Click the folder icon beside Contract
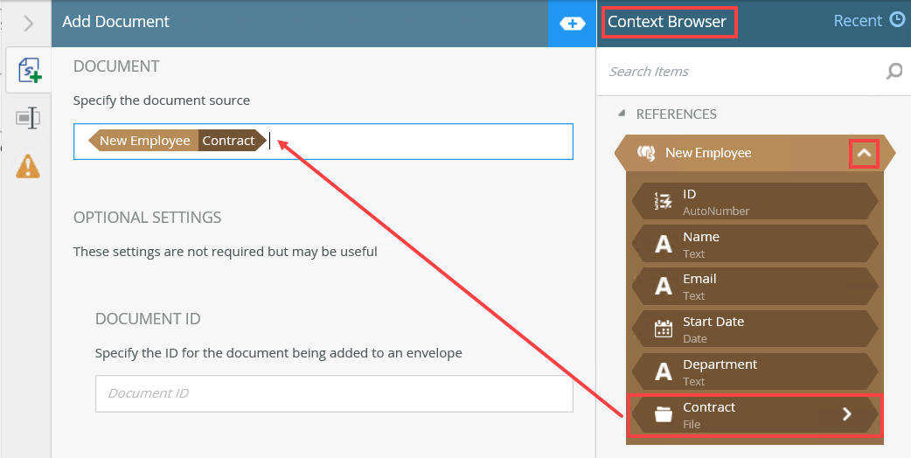Image resolution: width=911 pixels, height=458 pixels. (663, 414)
